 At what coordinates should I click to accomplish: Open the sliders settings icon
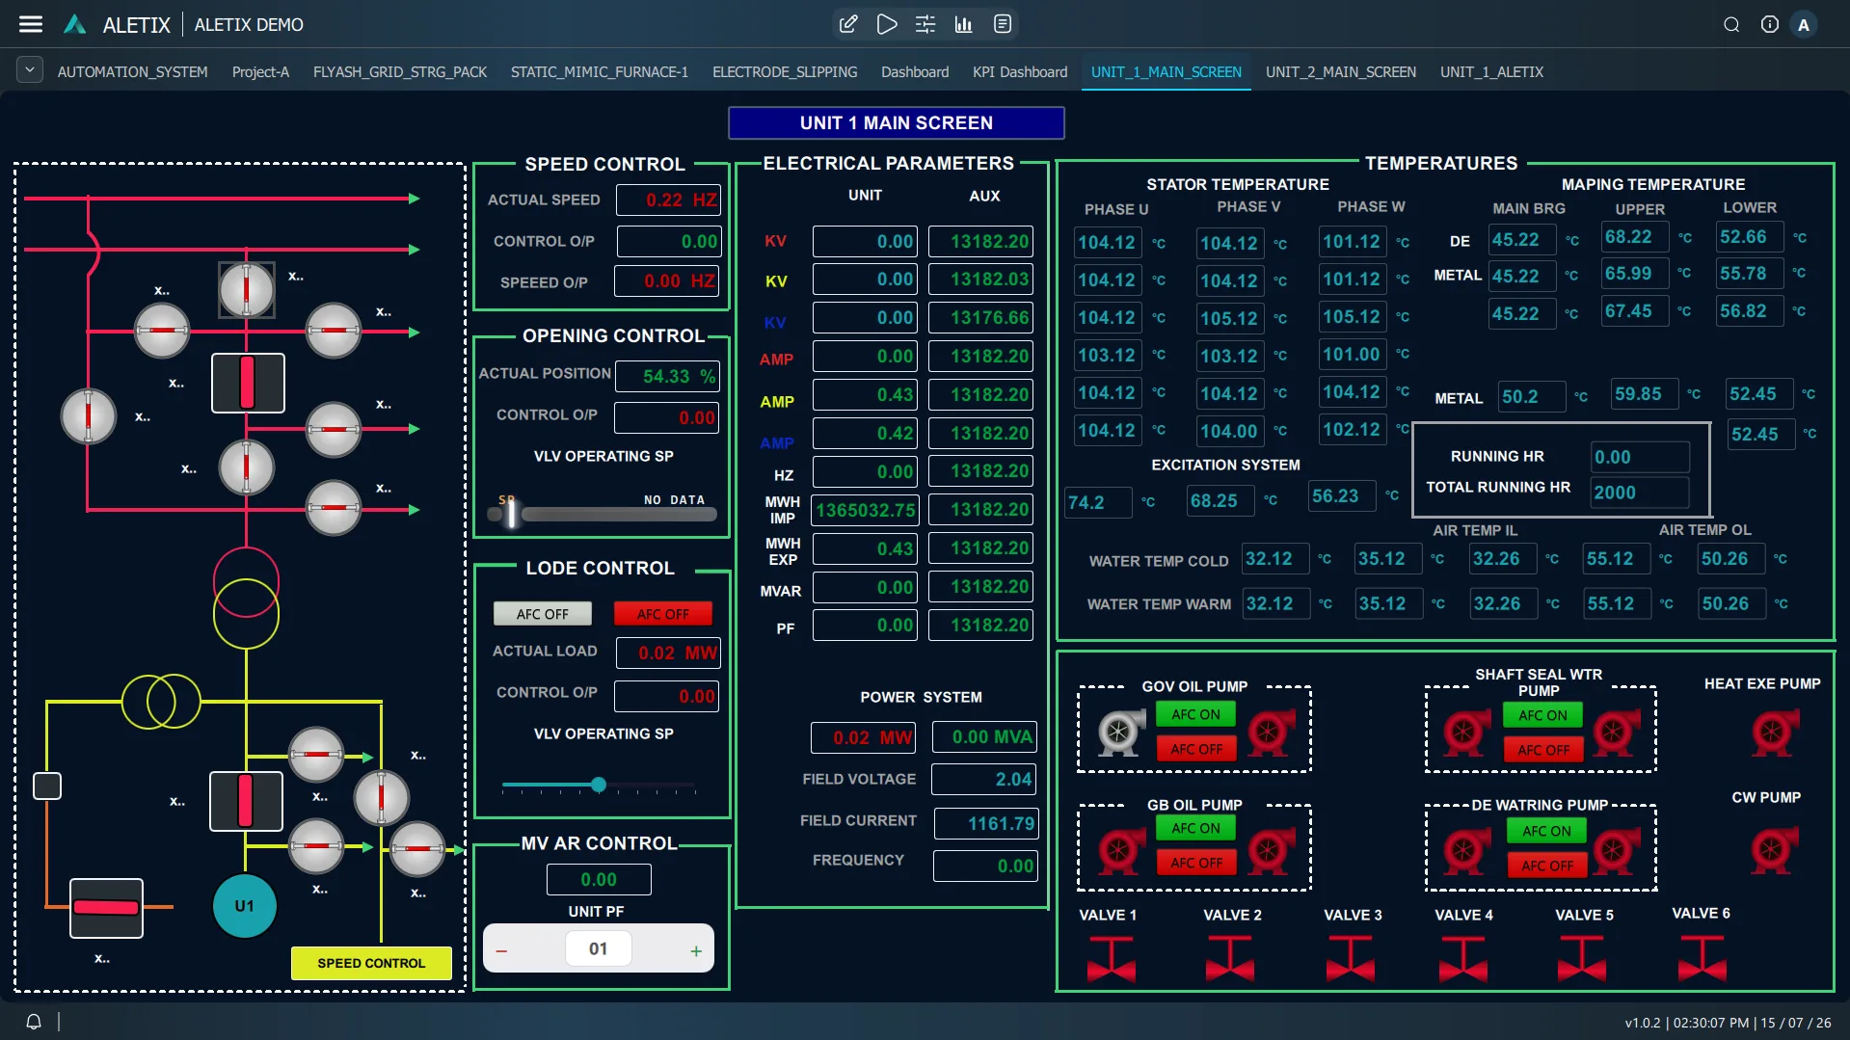pyautogui.click(x=925, y=24)
